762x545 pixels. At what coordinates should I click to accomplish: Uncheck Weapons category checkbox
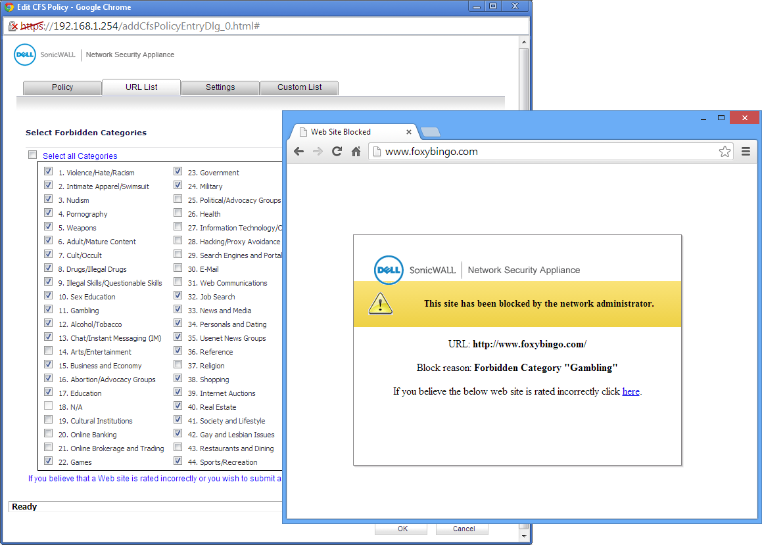click(x=49, y=227)
